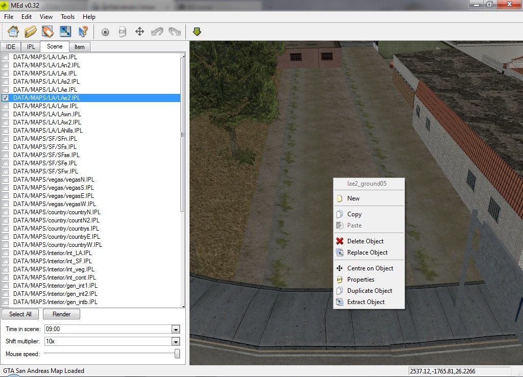Uncheck the LAe2.IPL checkbox
The height and width of the screenshot is (377, 523).
point(5,97)
